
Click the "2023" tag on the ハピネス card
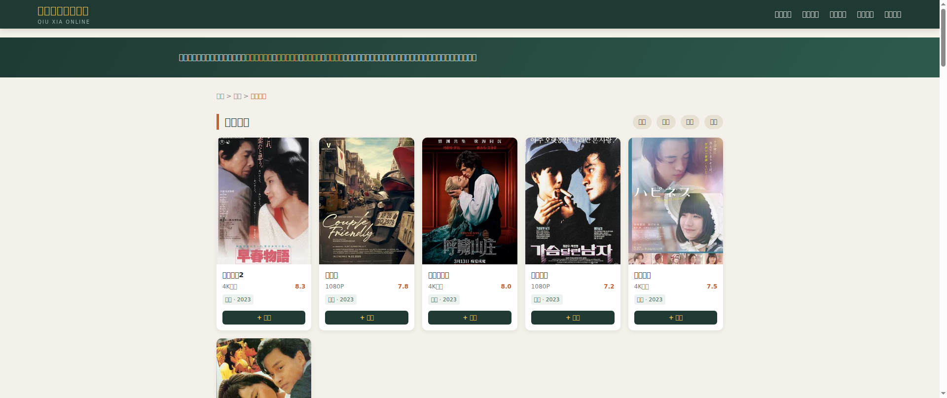tap(650, 299)
